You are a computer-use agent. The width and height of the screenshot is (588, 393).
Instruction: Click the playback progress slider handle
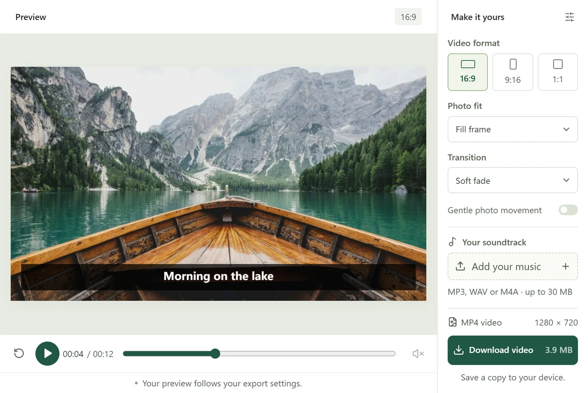[215, 353]
